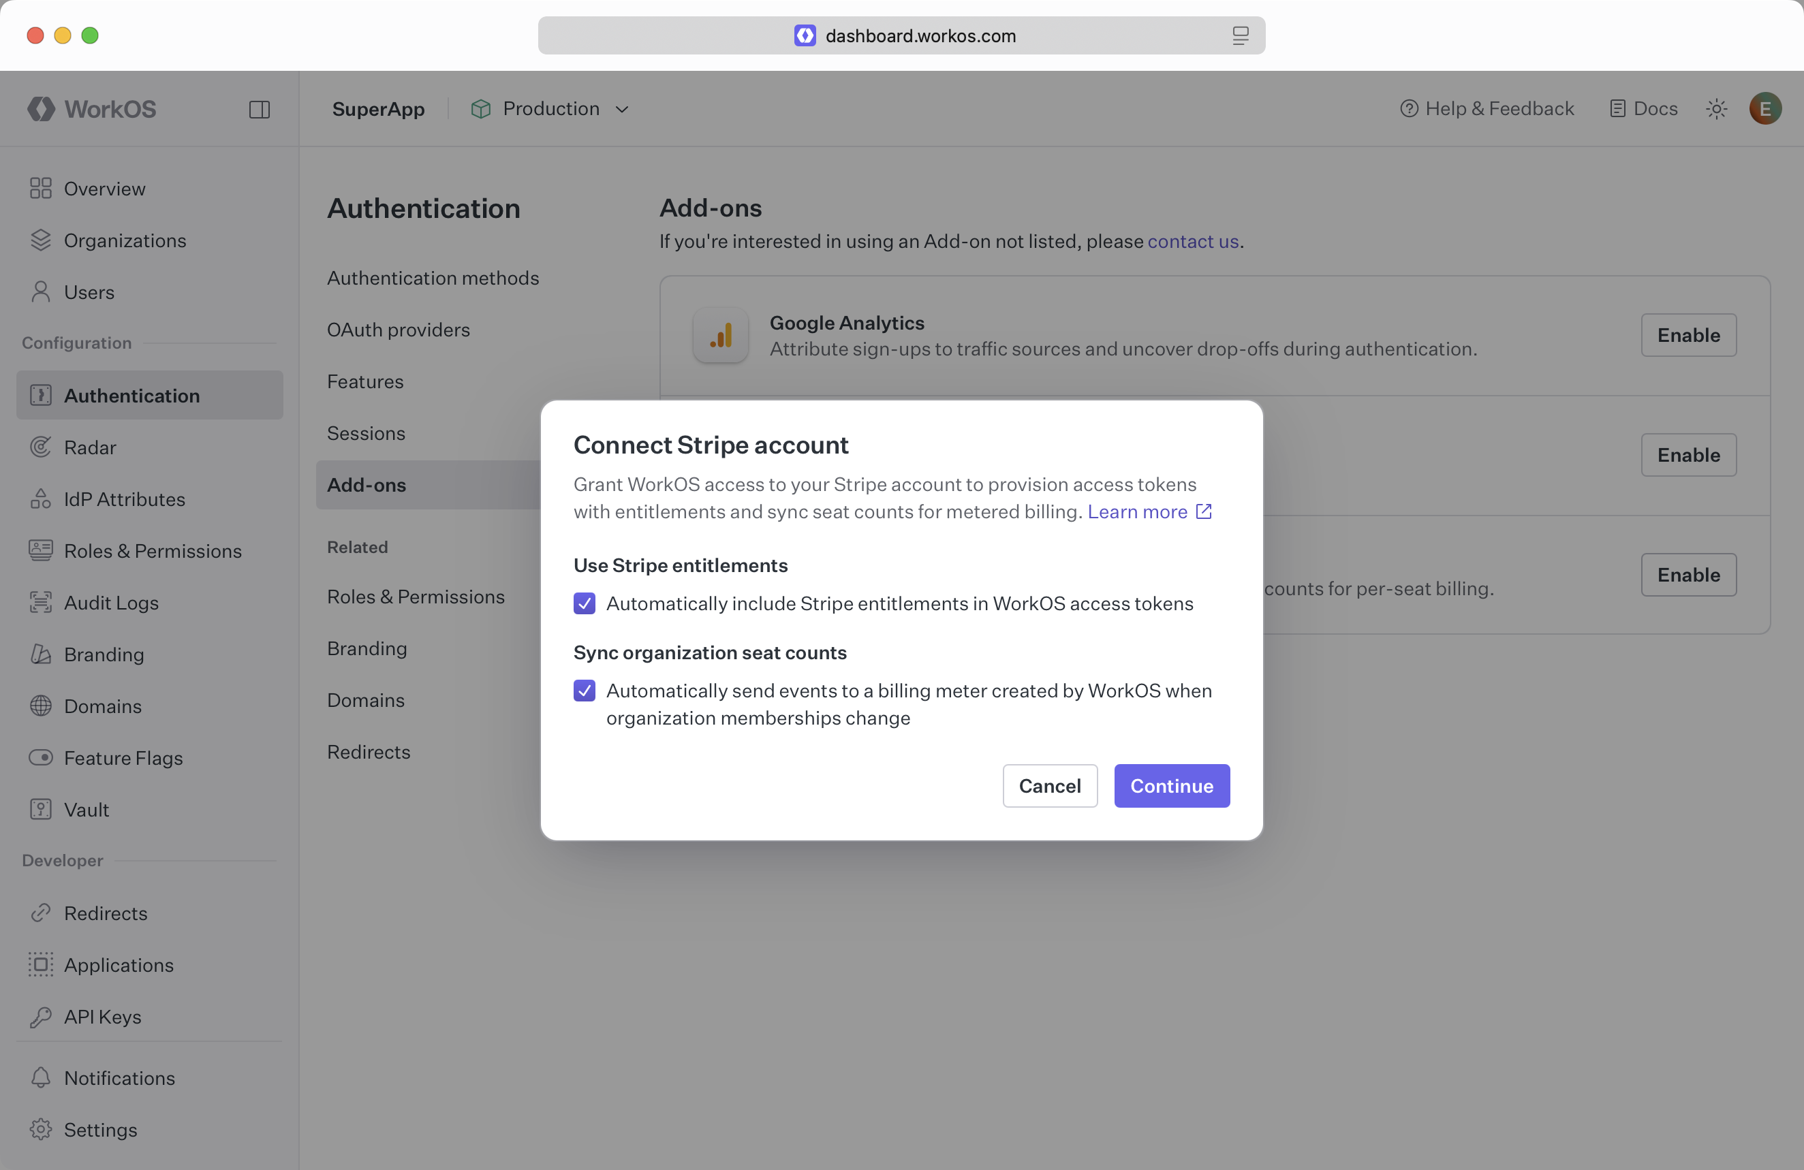1804x1170 pixels.
Task: Open your profile avatar menu
Action: click(x=1764, y=108)
